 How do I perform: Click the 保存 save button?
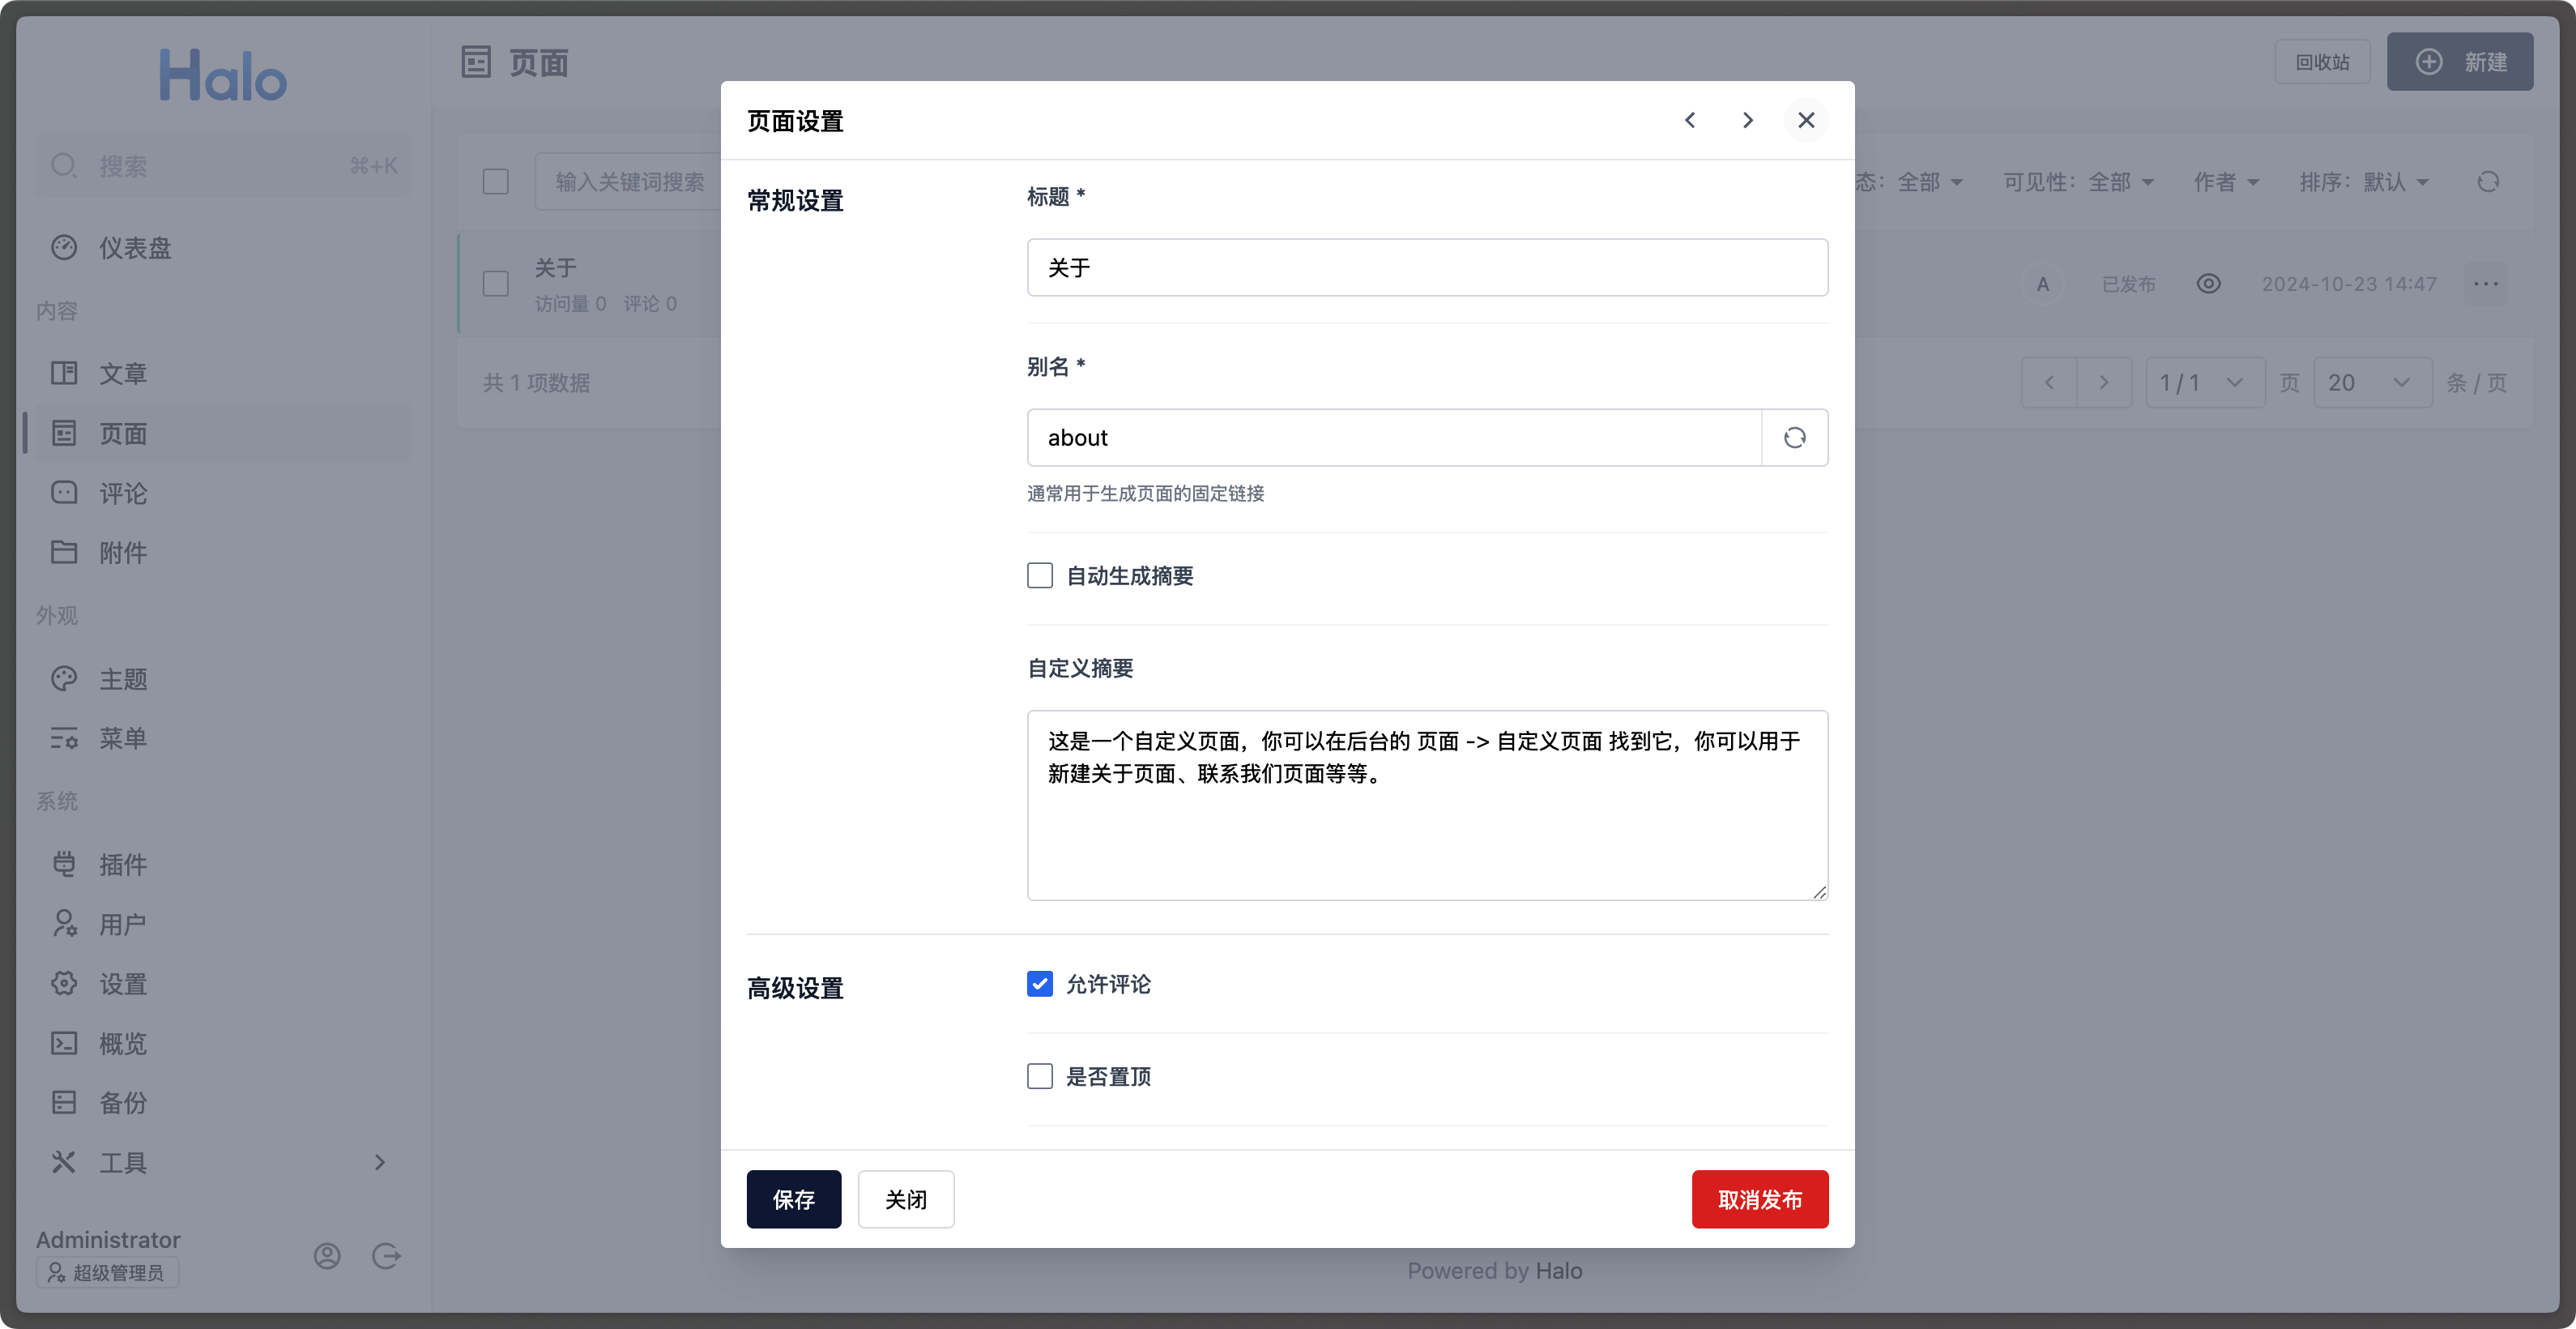coord(795,1199)
